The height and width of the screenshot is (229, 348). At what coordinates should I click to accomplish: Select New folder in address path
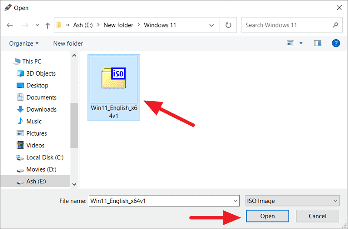pyautogui.click(x=118, y=25)
